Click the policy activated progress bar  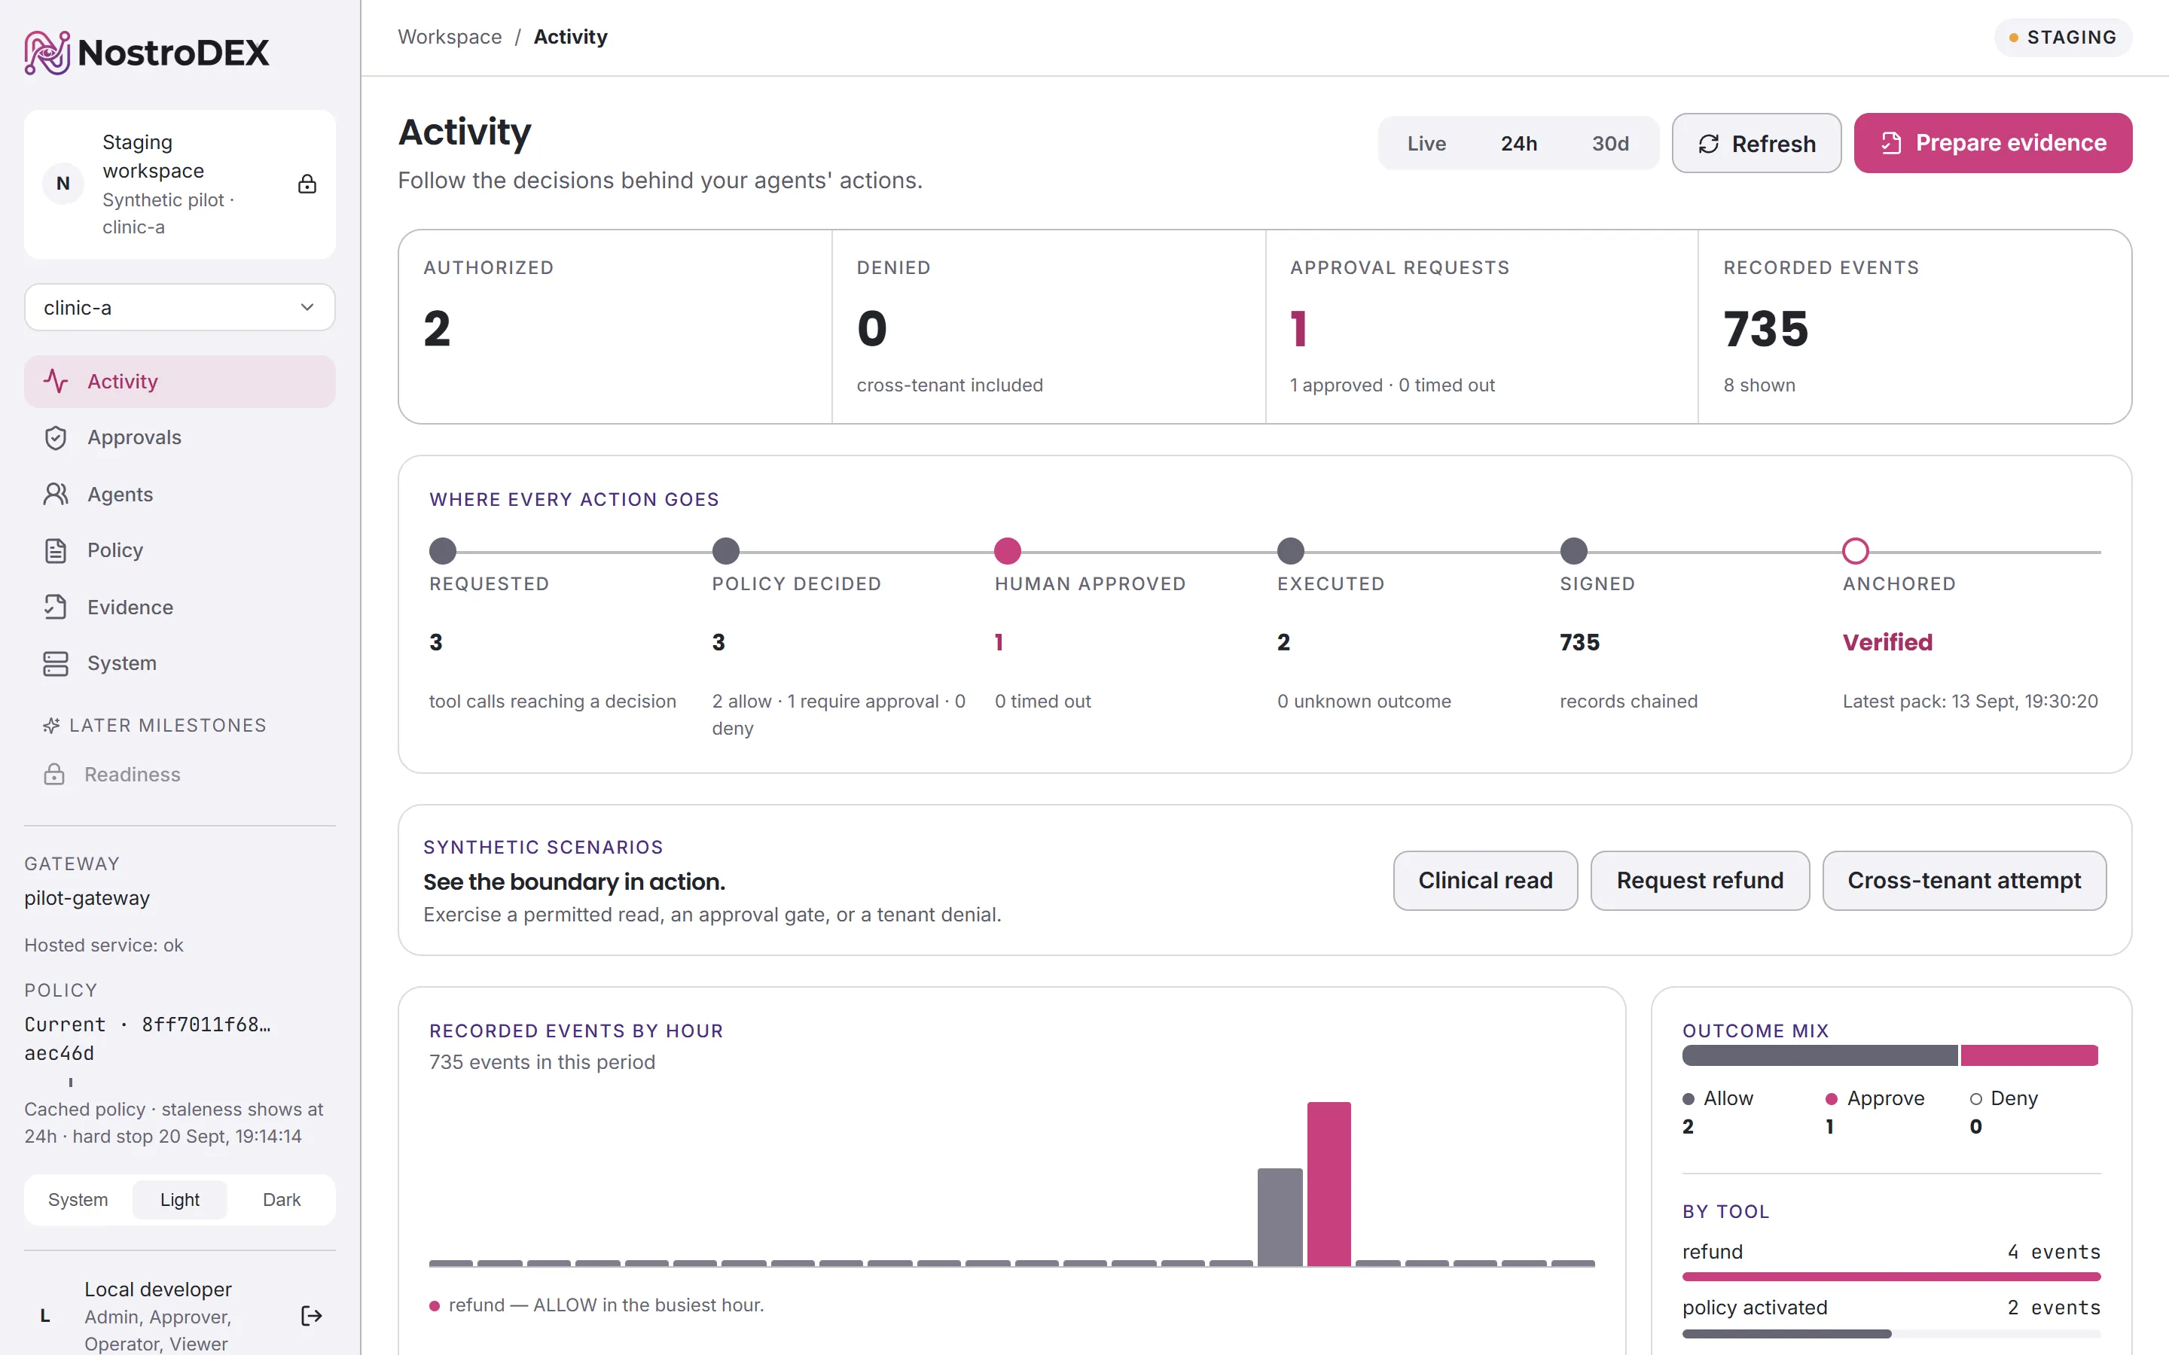click(x=1891, y=1333)
